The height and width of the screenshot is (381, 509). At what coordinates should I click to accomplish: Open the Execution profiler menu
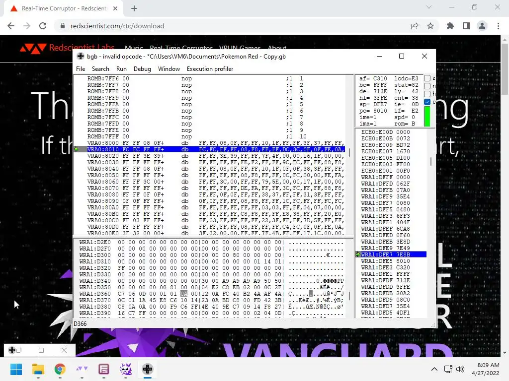(x=210, y=68)
